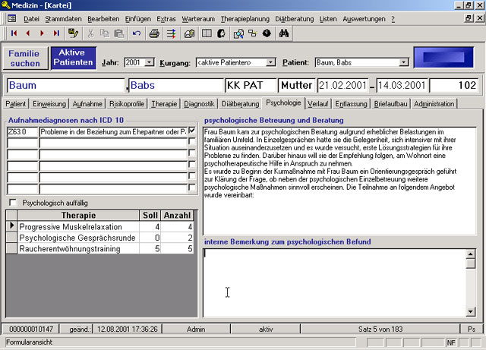Select the Raucherentwöhnungstraining row
The height and width of the screenshot is (350, 486).
tap(99, 248)
